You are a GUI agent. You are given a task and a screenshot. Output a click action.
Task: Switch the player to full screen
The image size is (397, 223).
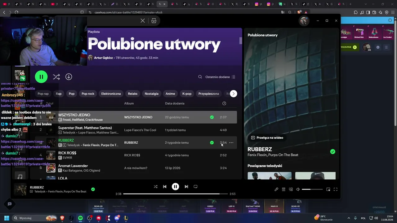point(336,189)
